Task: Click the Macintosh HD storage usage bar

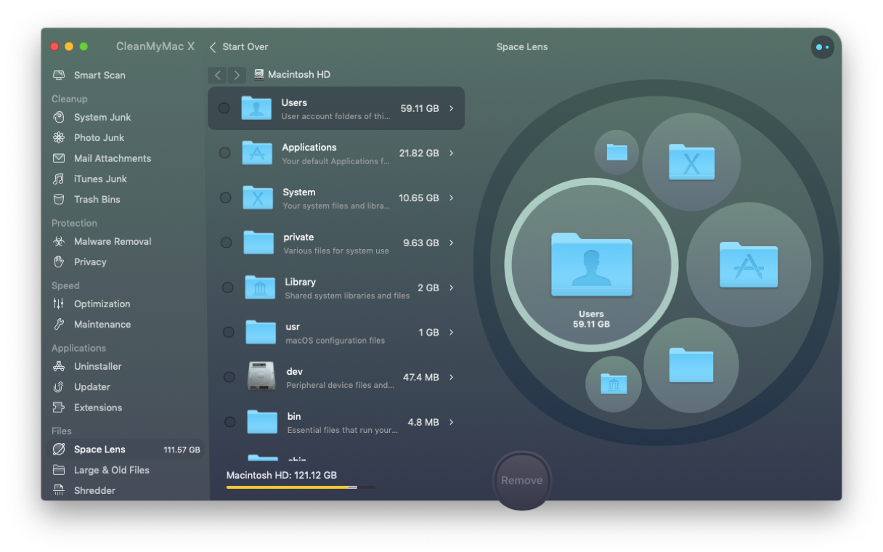Action: pos(301,487)
